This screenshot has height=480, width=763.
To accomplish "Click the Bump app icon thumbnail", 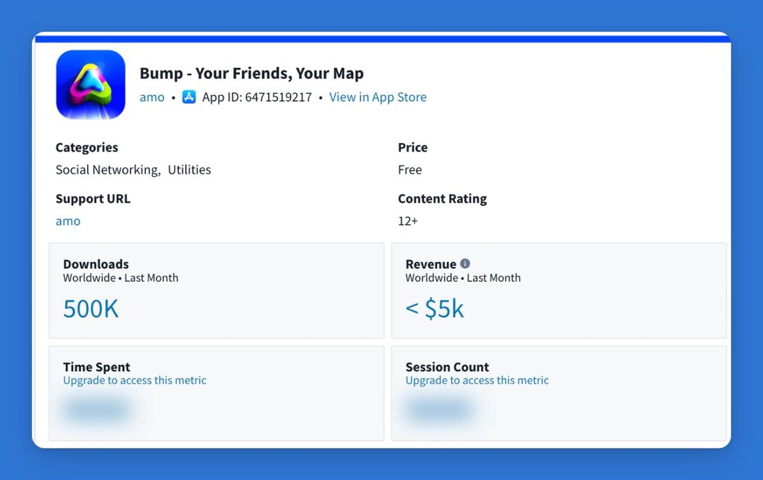I will pos(90,84).
